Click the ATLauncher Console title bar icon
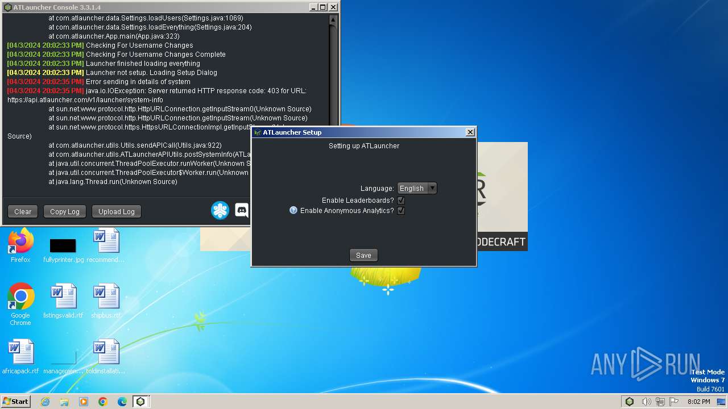The image size is (728, 409). [8, 7]
